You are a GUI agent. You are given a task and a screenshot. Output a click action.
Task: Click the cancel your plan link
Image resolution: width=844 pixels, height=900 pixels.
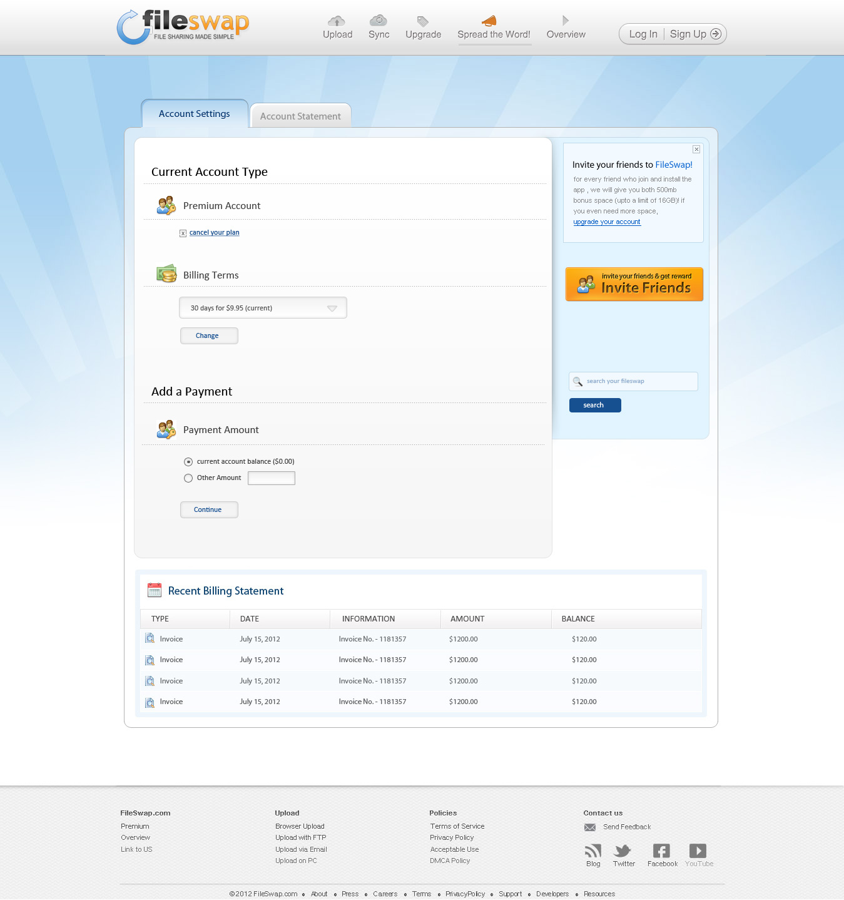(x=214, y=233)
